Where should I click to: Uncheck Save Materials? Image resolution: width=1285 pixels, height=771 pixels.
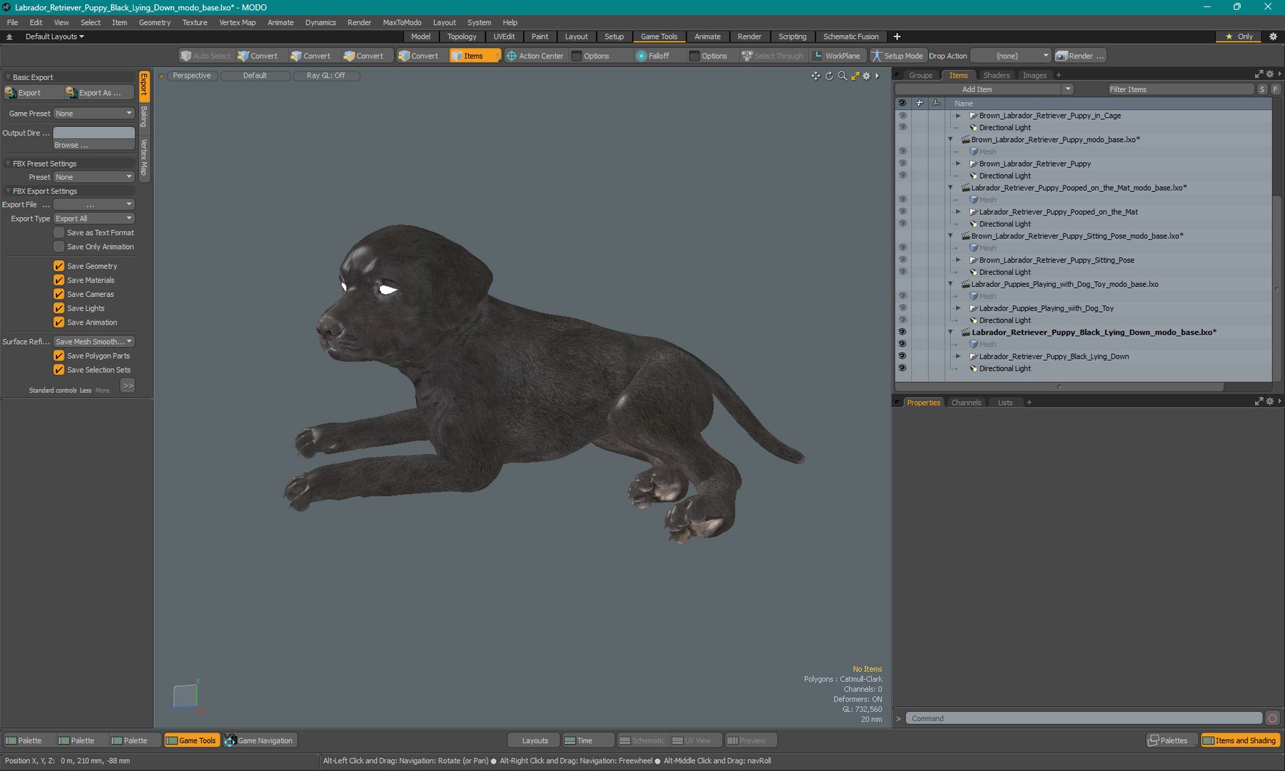59,281
